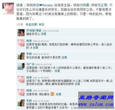Viewport: 115px width, 110px height.
Task: Reply to 李湘凝's 键盘系怎么 comment
Action: [44, 34]
